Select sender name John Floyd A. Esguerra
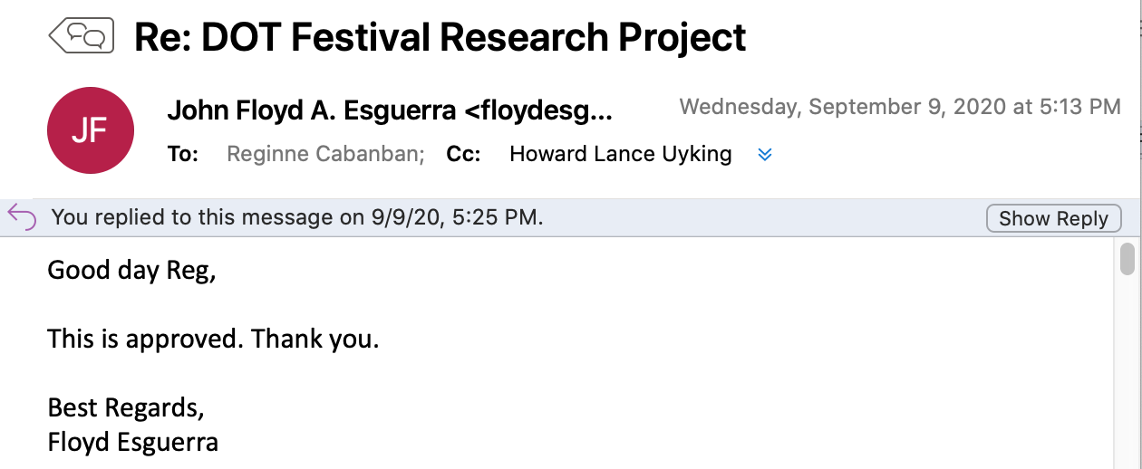The height and width of the screenshot is (469, 1142). point(312,111)
